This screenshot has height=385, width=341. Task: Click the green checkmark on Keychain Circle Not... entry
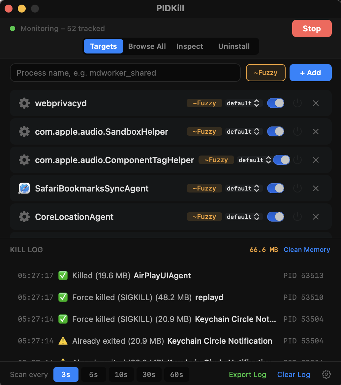[63, 319]
